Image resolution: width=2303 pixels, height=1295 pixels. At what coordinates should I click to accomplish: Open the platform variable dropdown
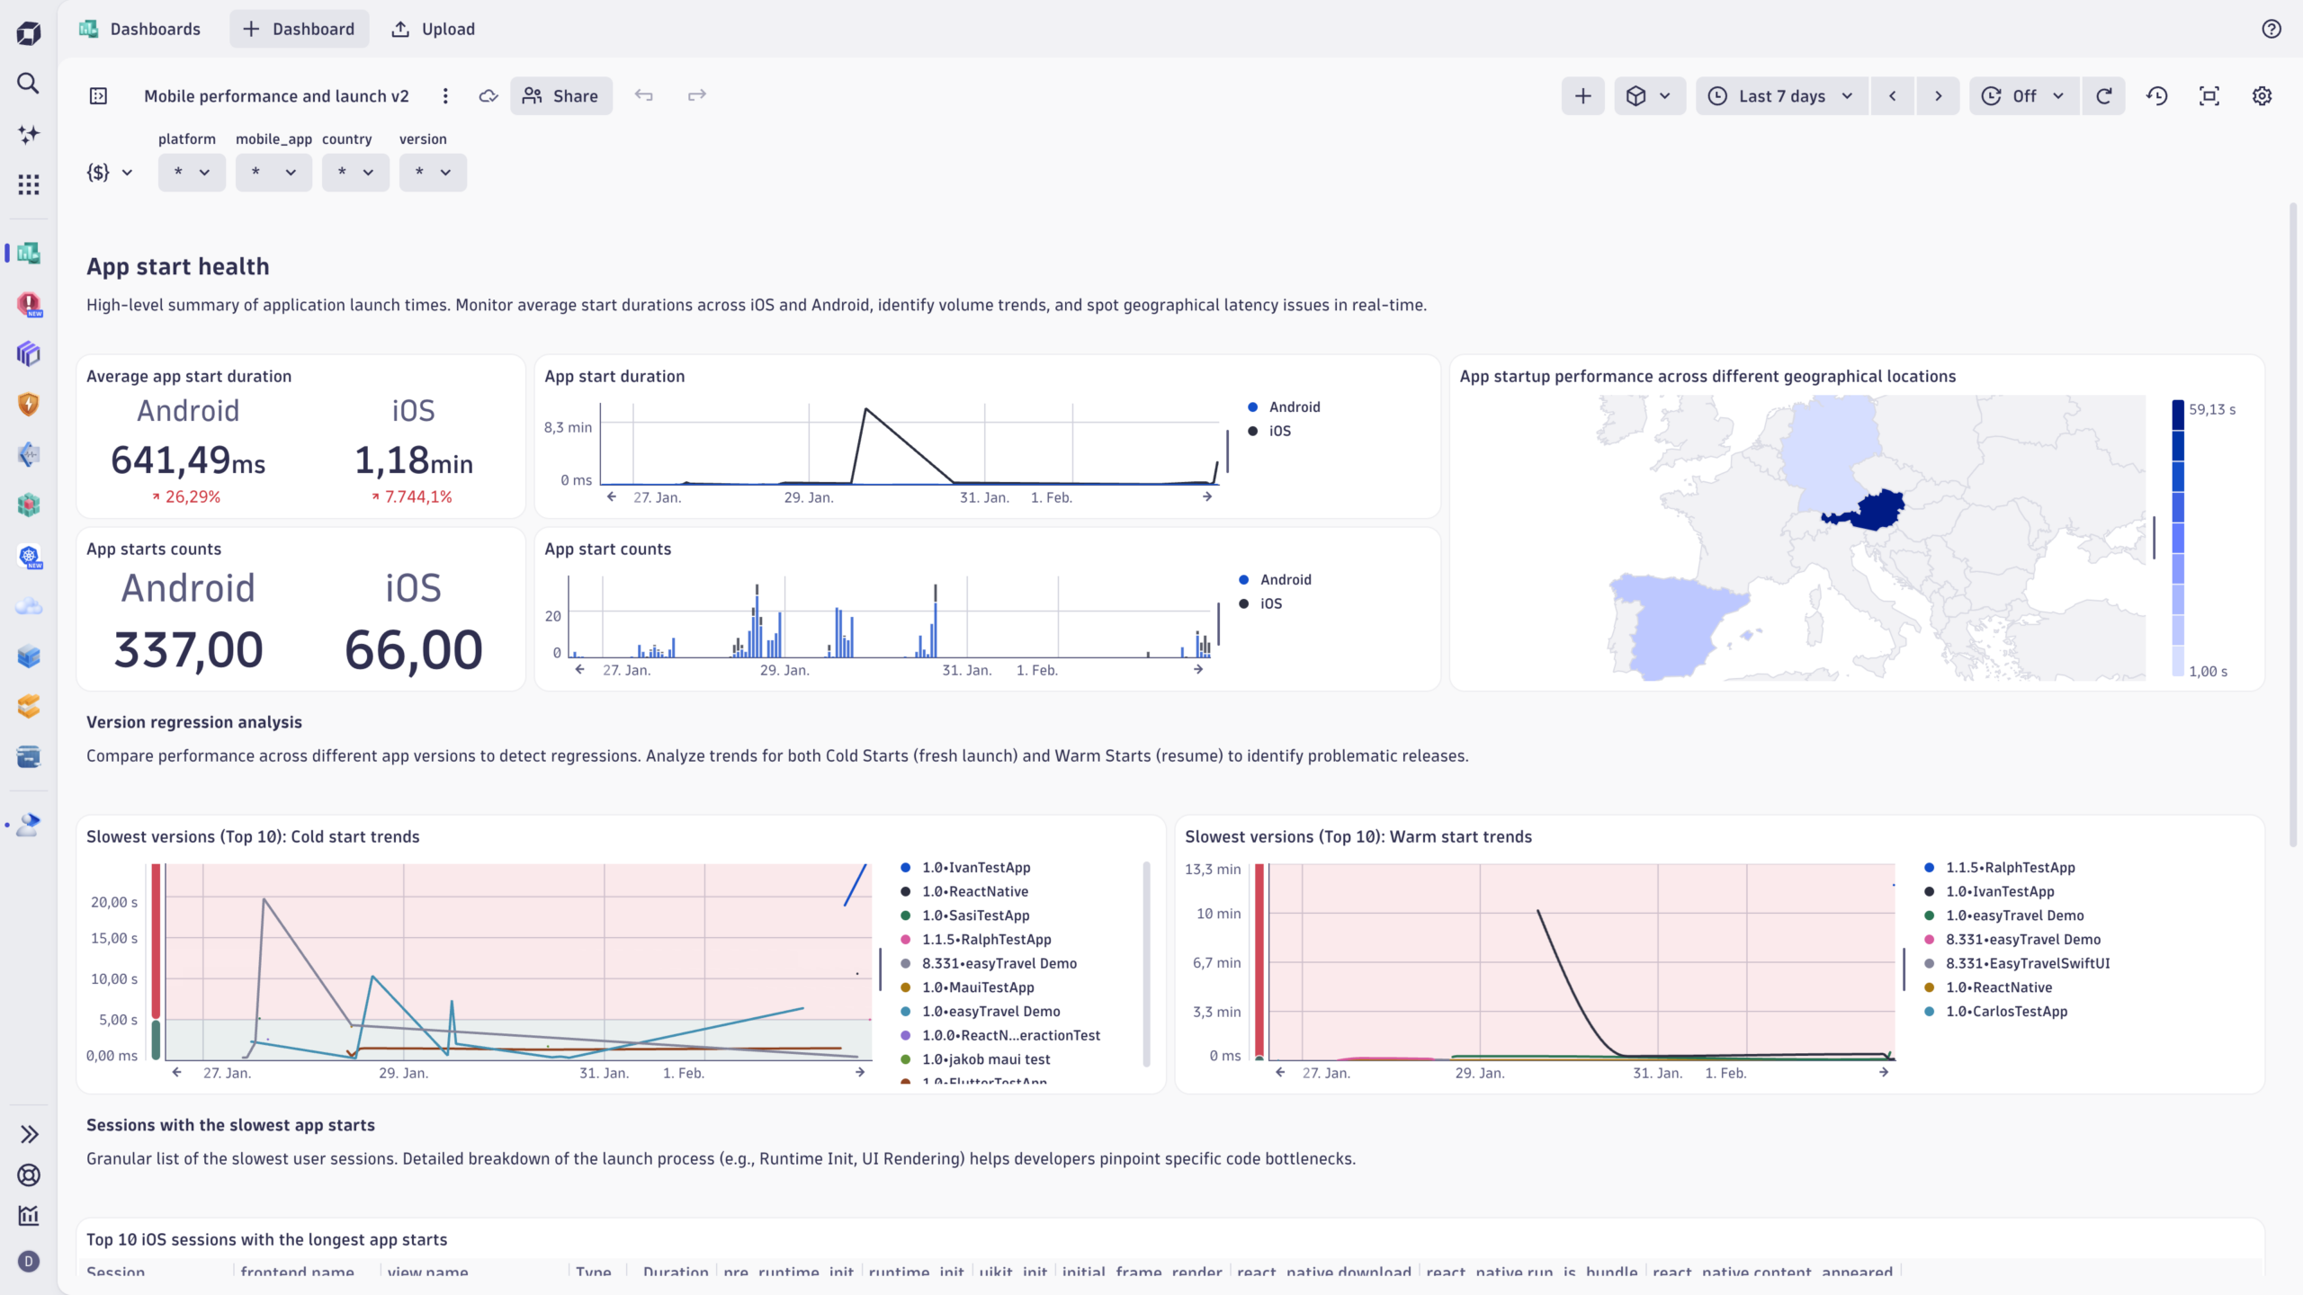(x=192, y=172)
